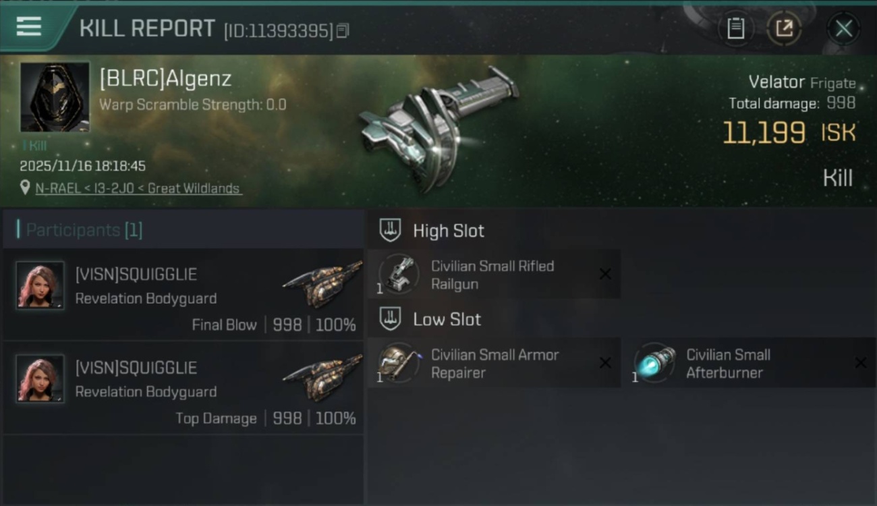Screen dimensions: 877x506
Task: Select the Top Damage Revelation ship icon
Action: pyautogui.click(x=322, y=377)
